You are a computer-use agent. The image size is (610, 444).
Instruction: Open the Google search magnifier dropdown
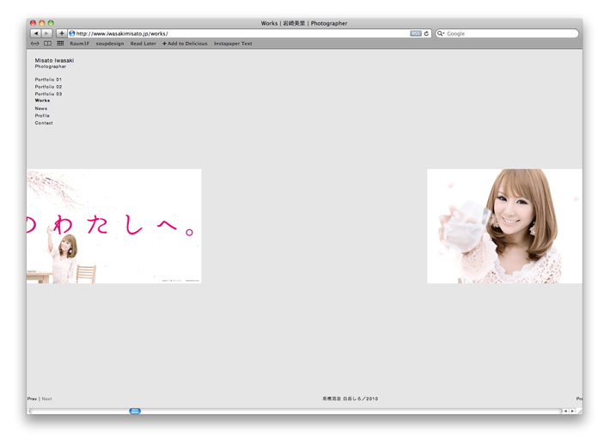tap(441, 33)
